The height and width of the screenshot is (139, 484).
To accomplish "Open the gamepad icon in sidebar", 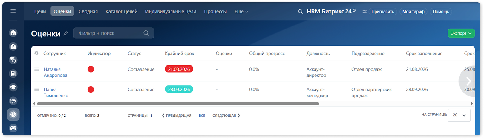I will [x=13, y=128].
